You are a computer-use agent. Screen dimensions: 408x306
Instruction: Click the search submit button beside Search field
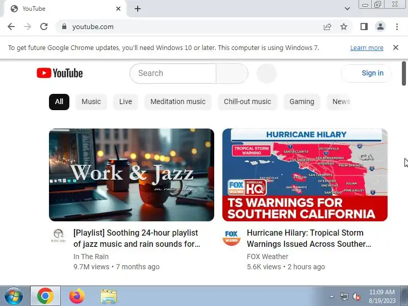[232, 73]
